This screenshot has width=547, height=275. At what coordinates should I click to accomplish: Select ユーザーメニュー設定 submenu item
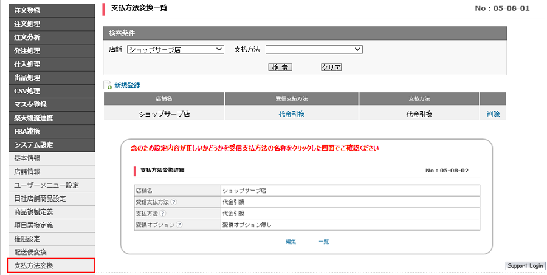pyautogui.click(x=52, y=185)
